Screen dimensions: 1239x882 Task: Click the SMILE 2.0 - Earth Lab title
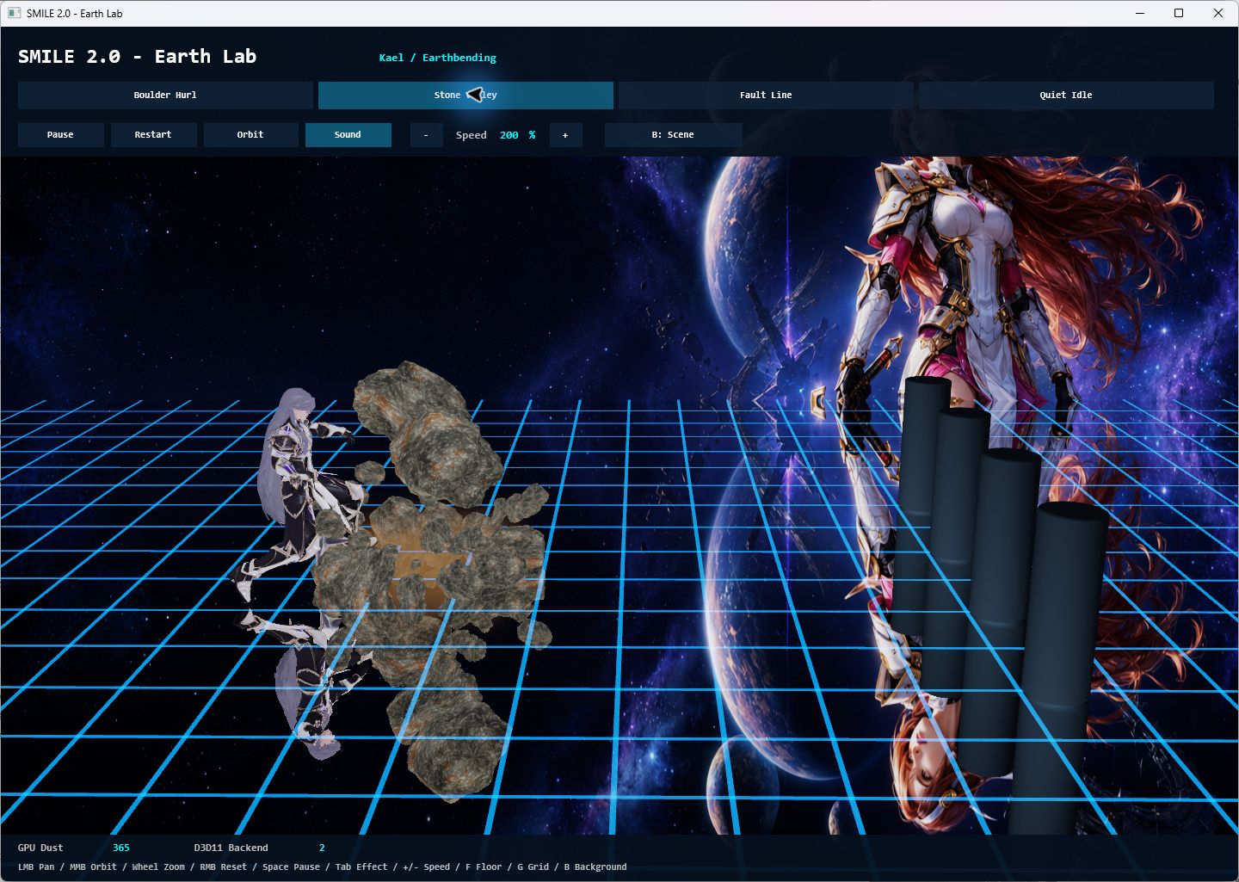click(x=138, y=57)
